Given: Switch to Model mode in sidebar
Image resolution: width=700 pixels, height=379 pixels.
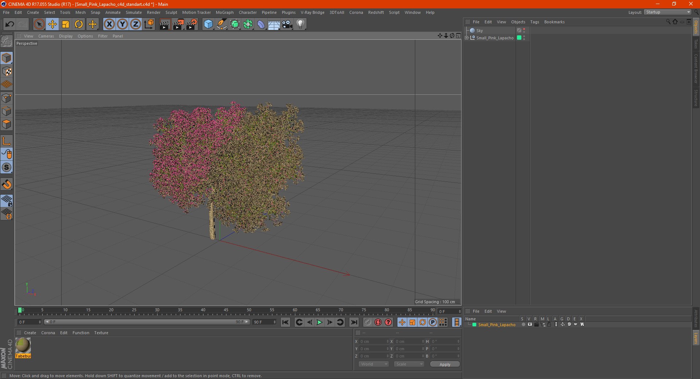Looking at the screenshot, I should tap(7, 58).
